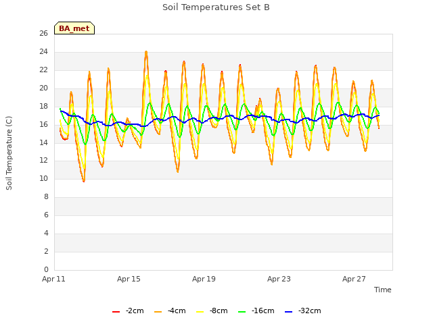The width and height of the screenshot is (433, 324).
Task: Click the 10 y-axis tick label
Action: pyautogui.click(x=43, y=179)
